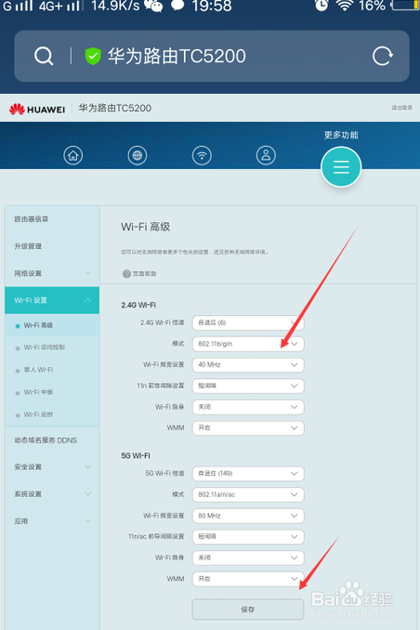The width and height of the screenshot is (420, 630).
Task: Click the 5G Wi-Fi section heading
Action: [x=136, y=456]
